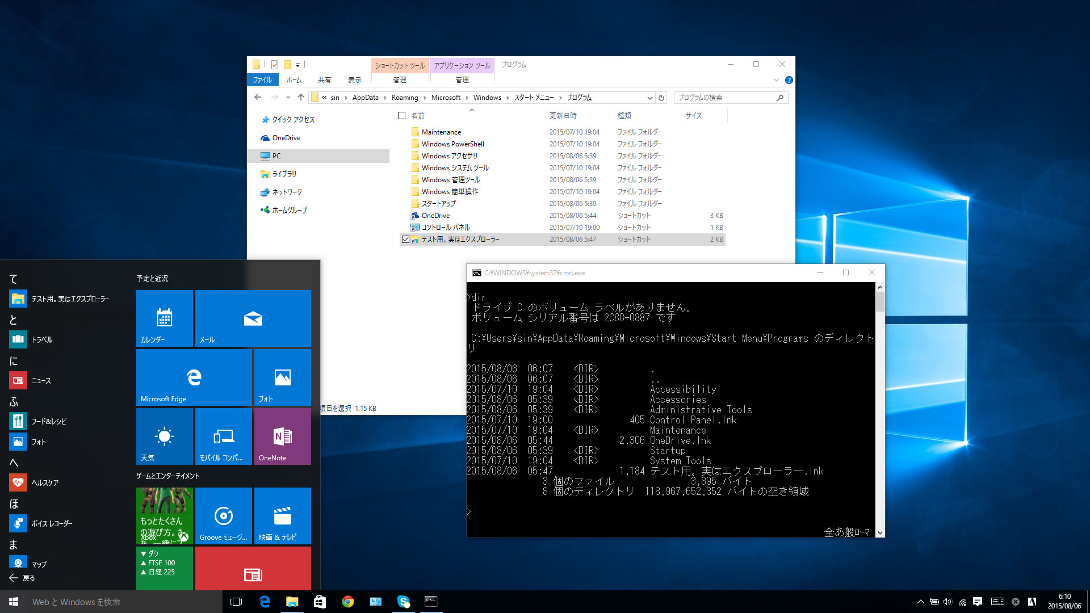This screenshot has width=1090, height=613.
Task: Expand the breadcrumb overflow chevron before sin
Action: (x=324, y=98)
